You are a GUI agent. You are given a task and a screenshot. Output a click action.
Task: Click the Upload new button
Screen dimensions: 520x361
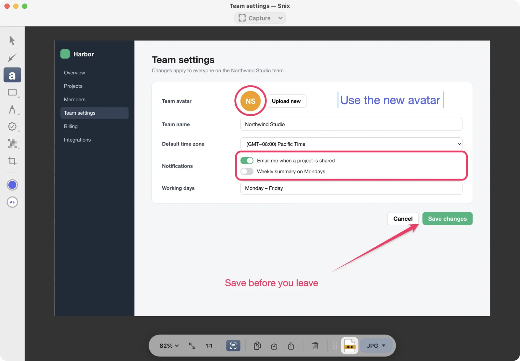(286, 101)
